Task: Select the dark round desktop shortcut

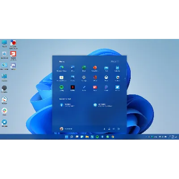Action: tap(4, 89)
